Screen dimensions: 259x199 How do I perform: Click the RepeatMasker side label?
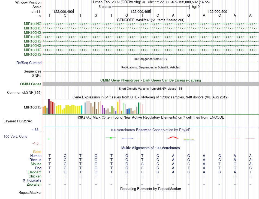30,192
